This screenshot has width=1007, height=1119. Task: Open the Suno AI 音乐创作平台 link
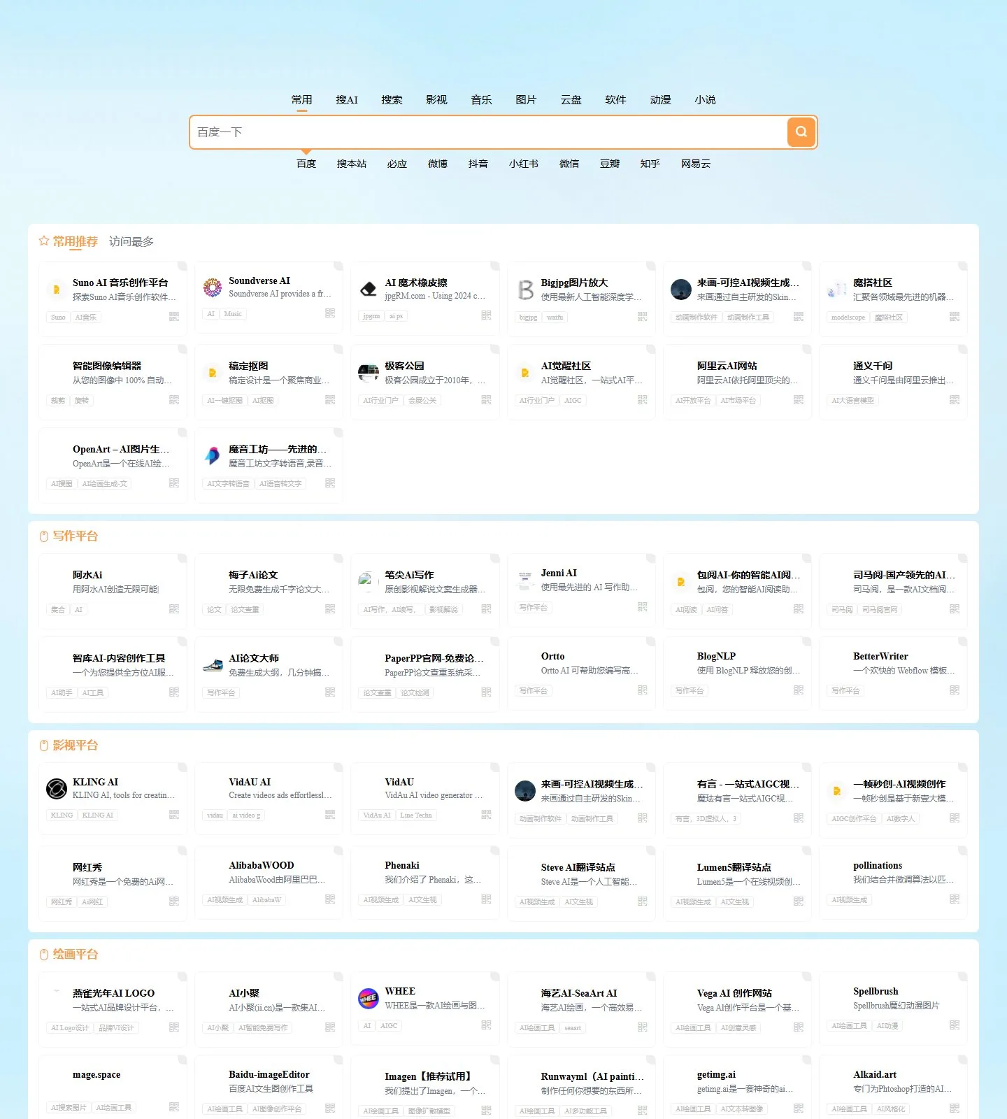coord(120,283)
